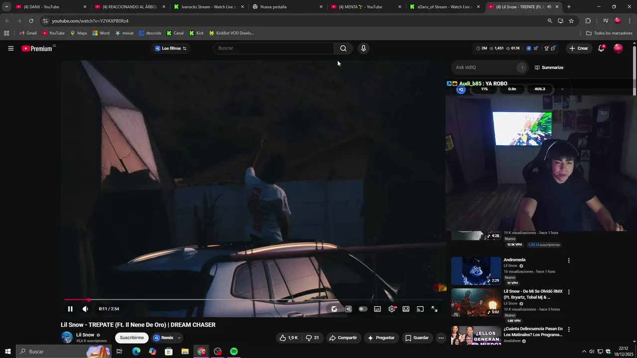The height and width of the screenshot is (358, 637).
Task: Toggle the autoplay switch in player controls
Action: 363,309
